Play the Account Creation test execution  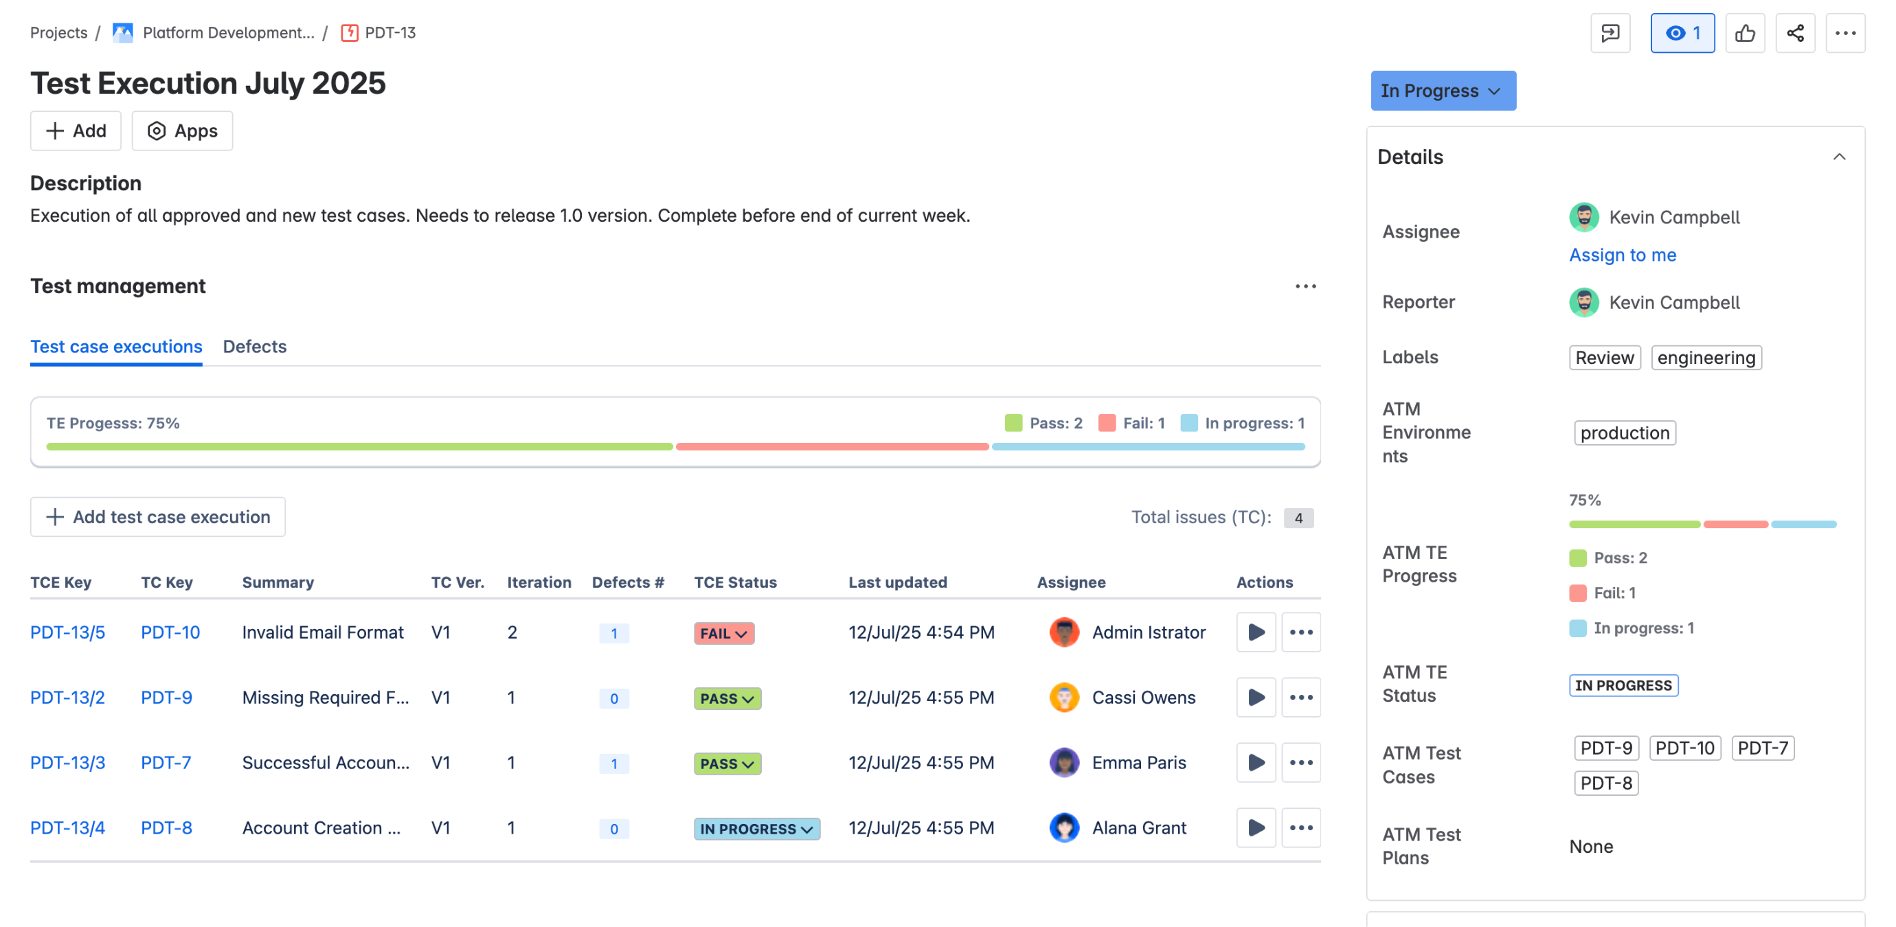click(x=1255, y=827)
